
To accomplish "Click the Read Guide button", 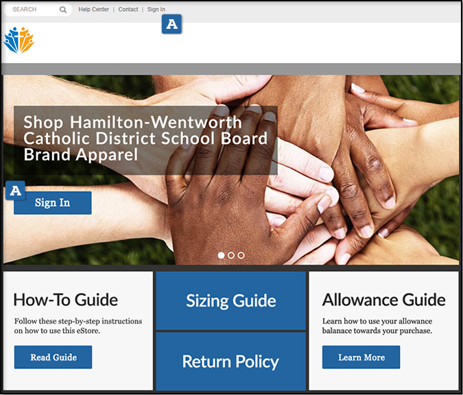I will pos(53,357).
